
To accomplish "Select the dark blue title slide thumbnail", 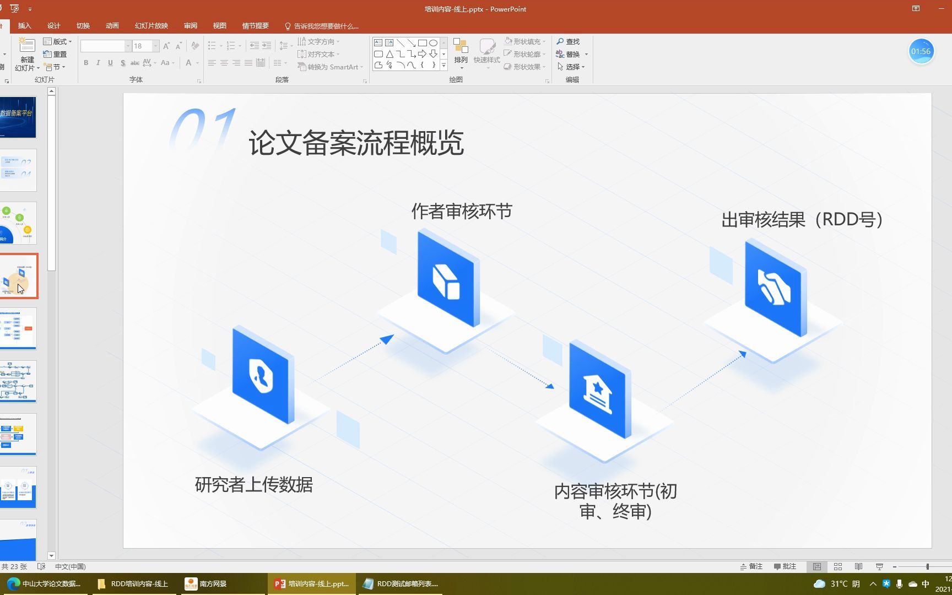I will 18,117.
